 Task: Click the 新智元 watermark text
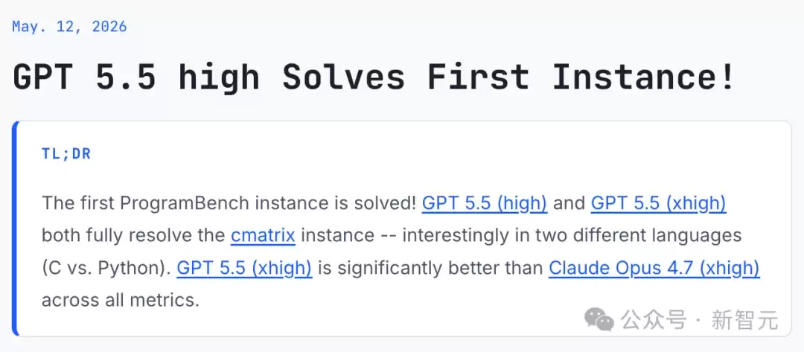744,320
